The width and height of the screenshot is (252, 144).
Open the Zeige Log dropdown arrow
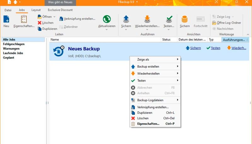233,17
